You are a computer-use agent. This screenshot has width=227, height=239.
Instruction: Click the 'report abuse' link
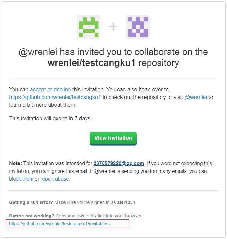[x=55, y=179]
